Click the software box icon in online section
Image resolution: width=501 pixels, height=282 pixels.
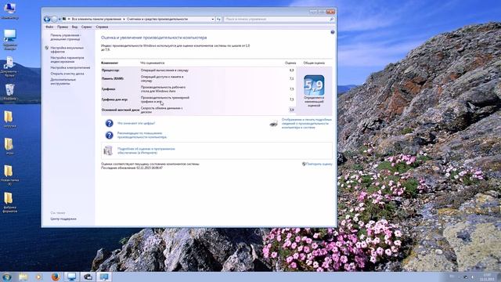pos(108,150)
